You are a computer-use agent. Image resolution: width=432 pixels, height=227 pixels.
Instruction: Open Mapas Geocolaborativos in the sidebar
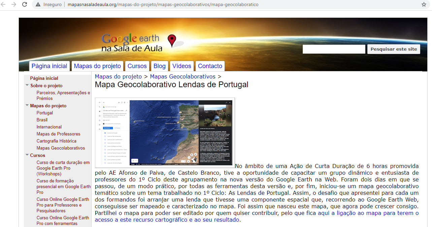point(61,148)
